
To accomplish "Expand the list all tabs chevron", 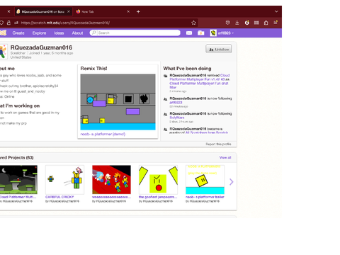I will (276, 11).
